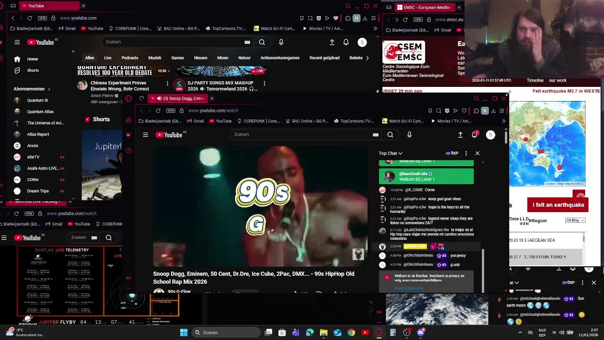
Task: Open the live chat three-dot options menu
Action: (x=466, y=153)
